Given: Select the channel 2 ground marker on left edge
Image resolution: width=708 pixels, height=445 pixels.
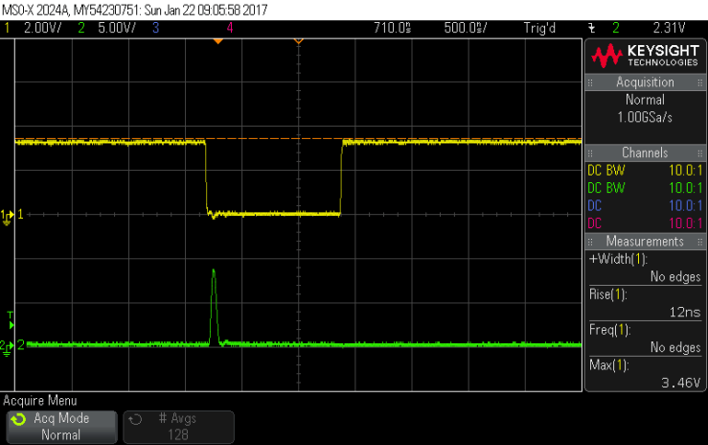Looking at the screenshot, I should pyautogui.click(x=8, y=344).
